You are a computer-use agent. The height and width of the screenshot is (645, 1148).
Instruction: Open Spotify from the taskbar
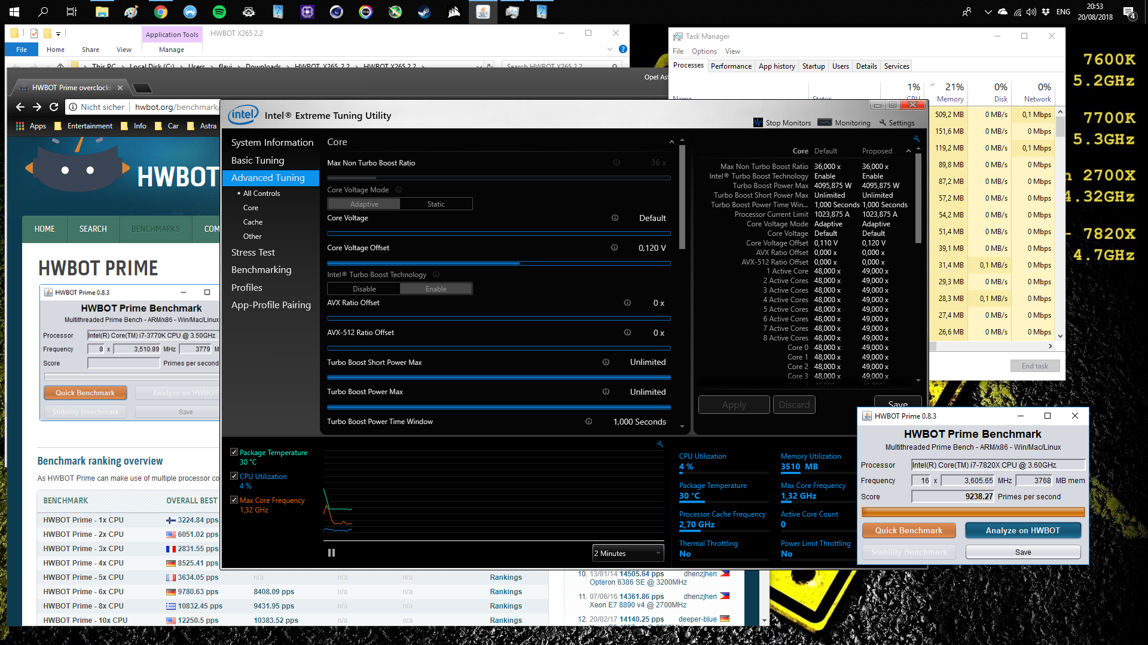[x=219, y=11]
